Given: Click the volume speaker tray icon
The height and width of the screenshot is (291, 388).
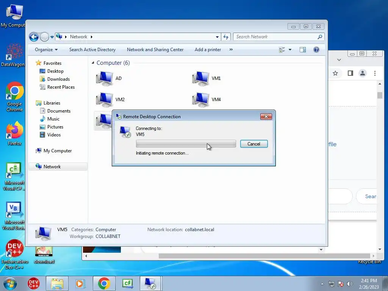Looking at the screenshot, I should tap(349, 284).
